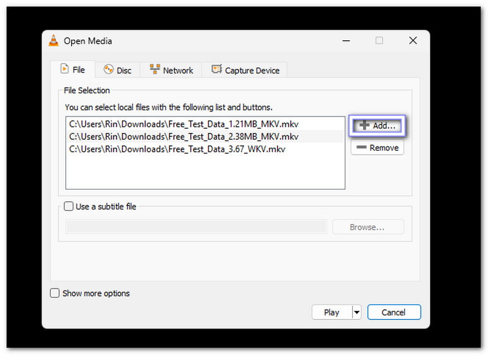Screen dimensions: 488x355
Task: Open the Network tab
Action: pyautogui.click(x=171, y=70)
